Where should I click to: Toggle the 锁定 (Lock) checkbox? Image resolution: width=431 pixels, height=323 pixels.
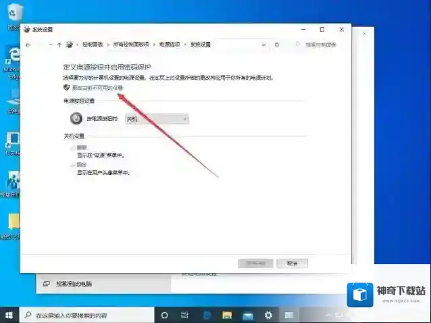click(72, 164)
